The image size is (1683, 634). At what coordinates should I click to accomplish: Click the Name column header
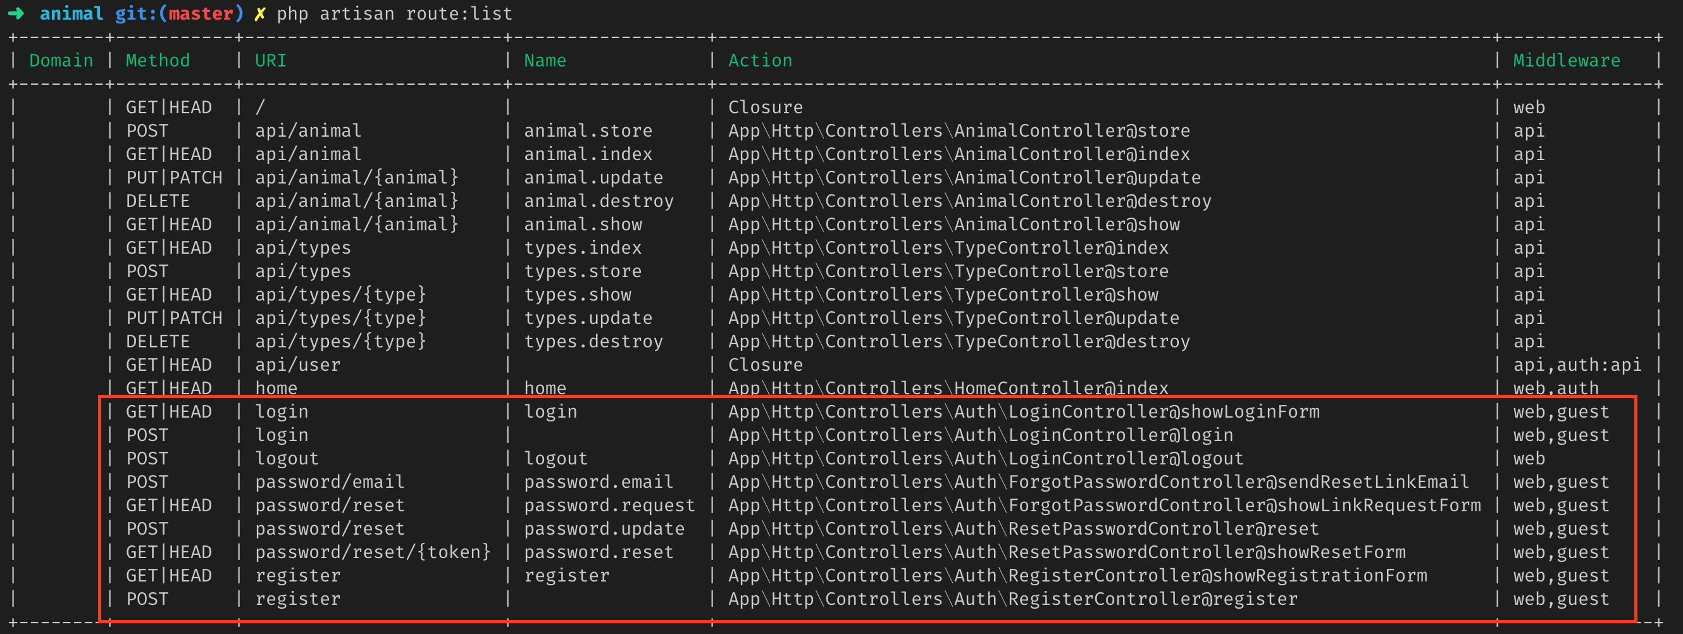coord(545,61)
